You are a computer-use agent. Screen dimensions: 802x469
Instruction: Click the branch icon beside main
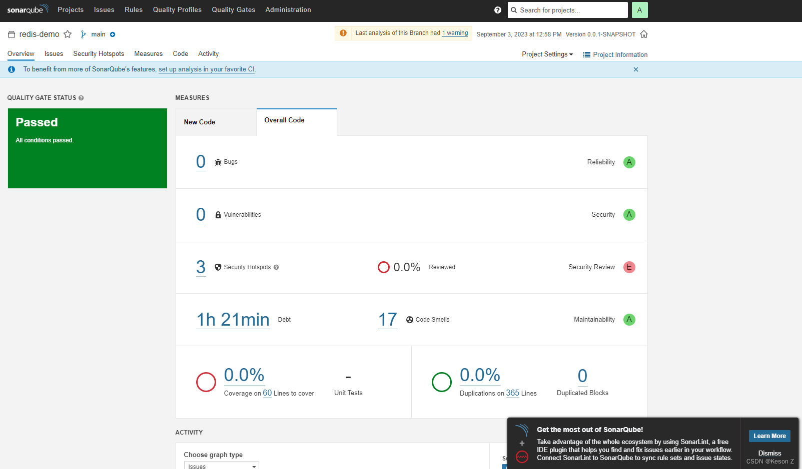coord(84,34)
